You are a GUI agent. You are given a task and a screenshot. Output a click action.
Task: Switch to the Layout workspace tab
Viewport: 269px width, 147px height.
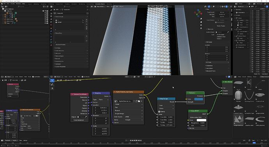[30, 4]
